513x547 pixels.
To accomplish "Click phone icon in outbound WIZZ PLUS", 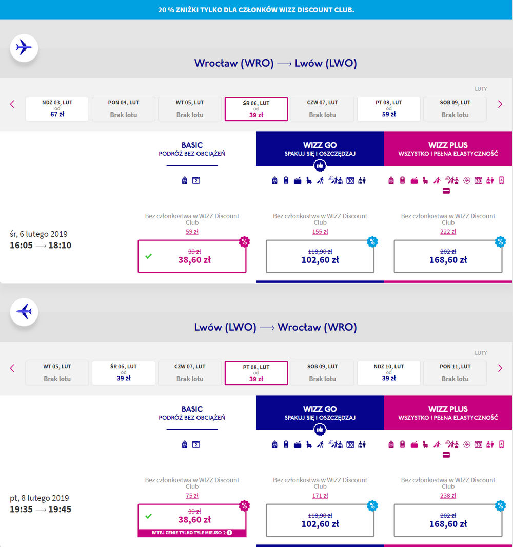I will tap(502, 180).
